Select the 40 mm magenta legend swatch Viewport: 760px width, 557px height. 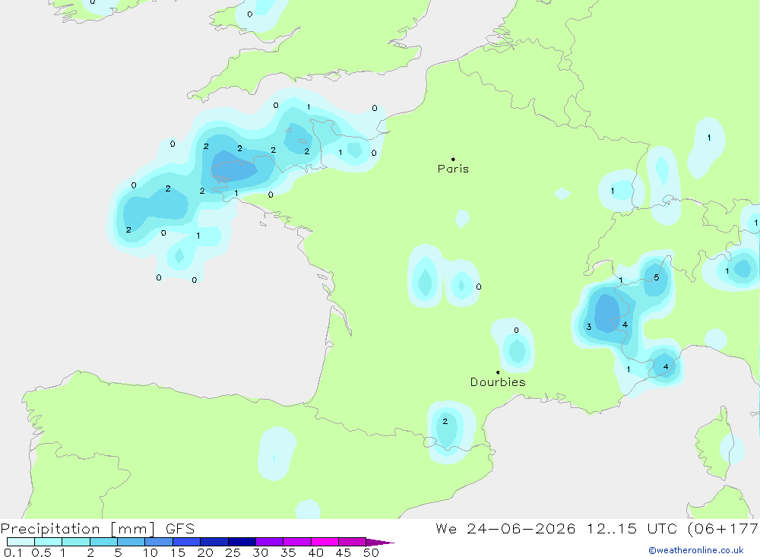[x=325, y=542]
